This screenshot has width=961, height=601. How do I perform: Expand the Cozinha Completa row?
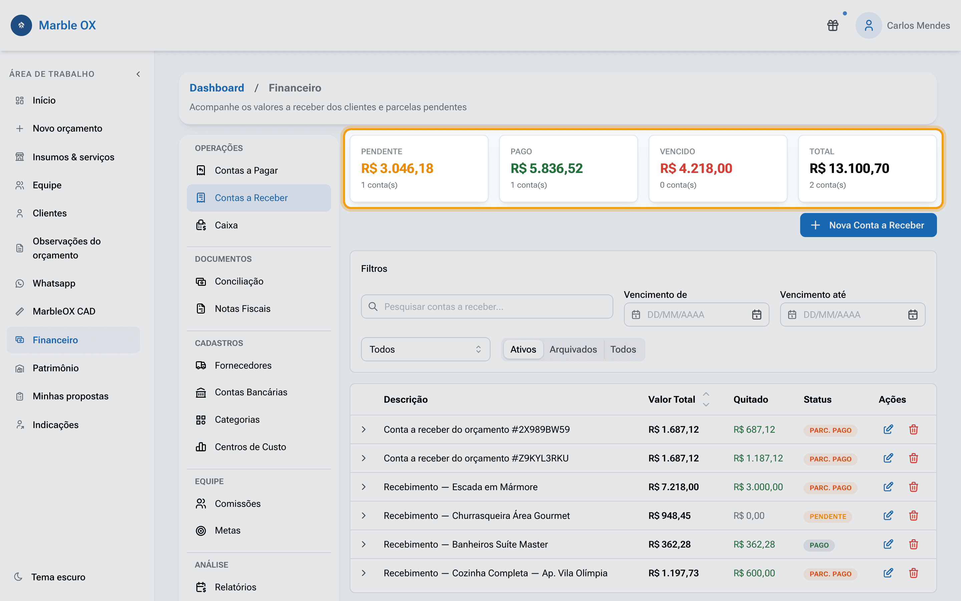pyautogui.click(x=364, y=573)
